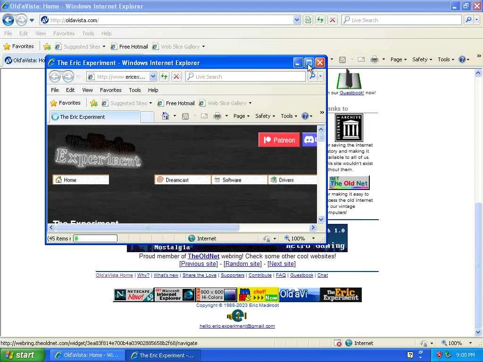Open Help menu in Eric Experiment window

click(153, 90)
